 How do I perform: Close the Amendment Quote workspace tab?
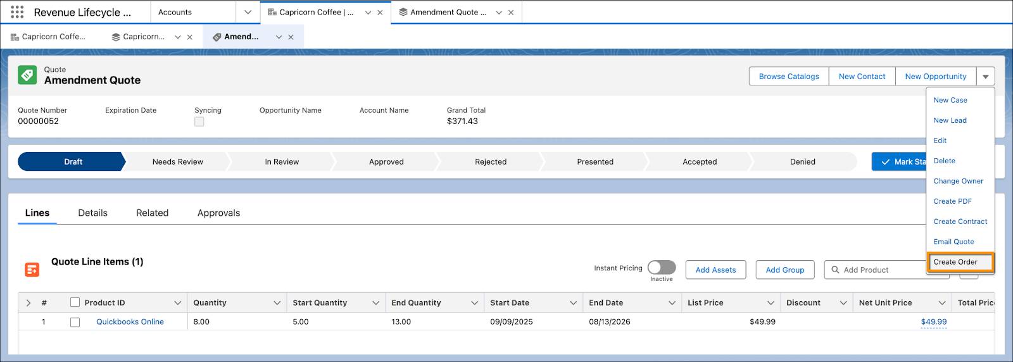click(511, 12)
